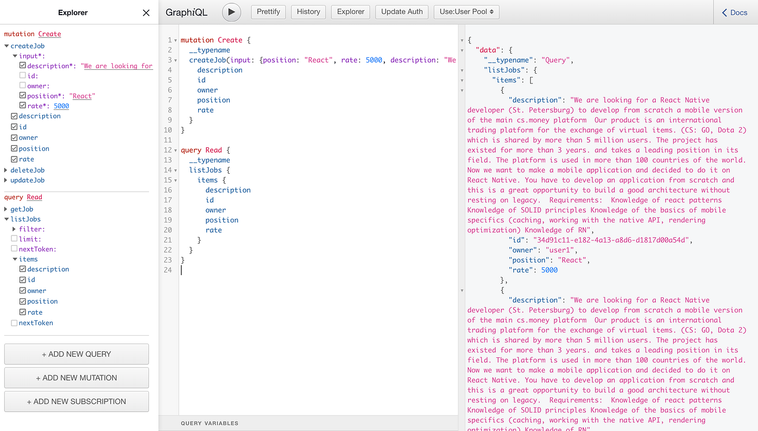This screenshot has width=758, height=431.
Task: Click + ADD NEW MUTATION
Action: click(x=76, y=378)
